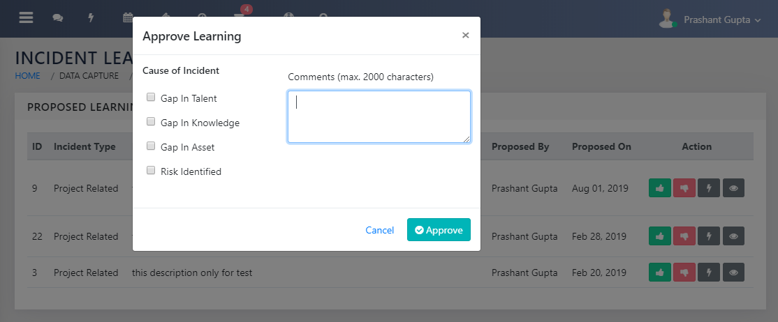Click lightning action icon for ID 3
778x322 pixels.
click(x=709, y=273)
